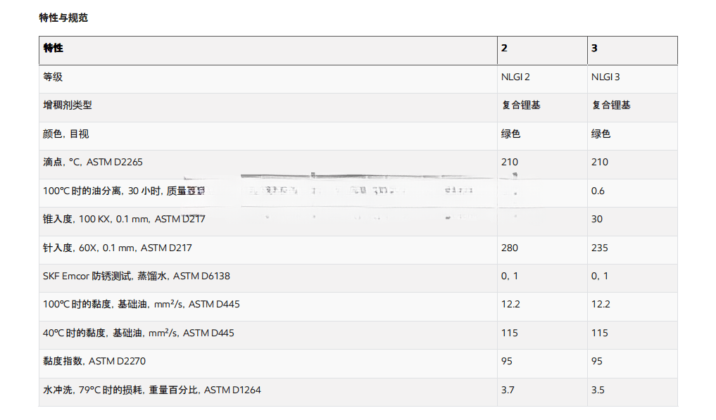Click the 0.6 oil separation value
716x420 pixels.
(x=598, y=191)
